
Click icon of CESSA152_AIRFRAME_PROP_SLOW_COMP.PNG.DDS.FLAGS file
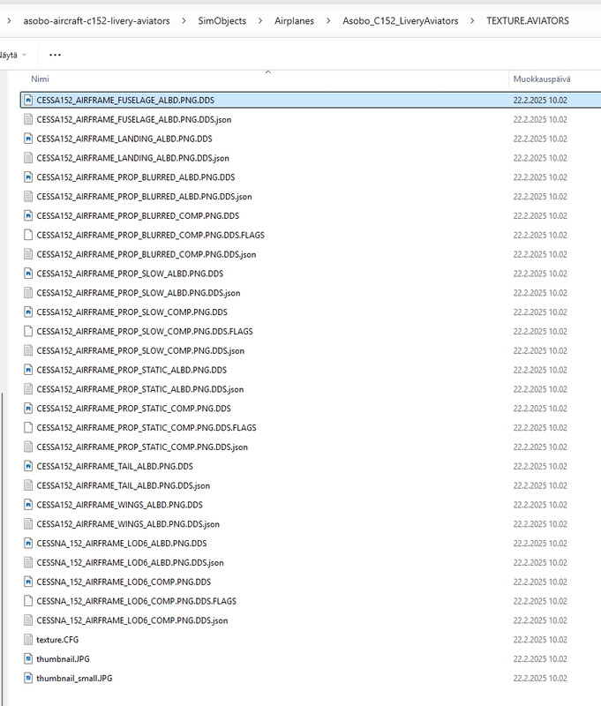(28, 332)
